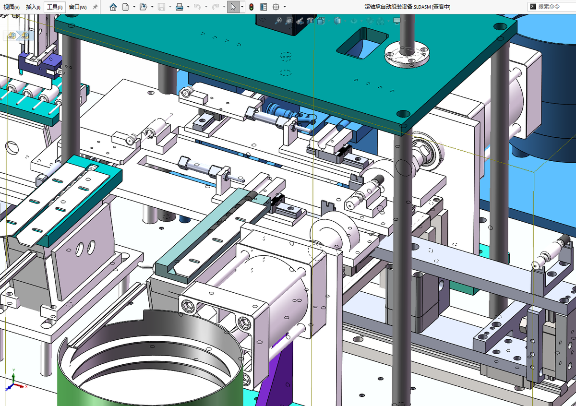The height and width of the screenshot is (406, 576).
Task: Click the command prompt icon in search box
Action: 532,7
